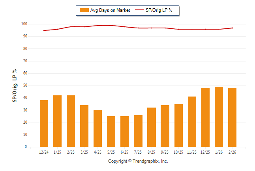This screenshot has height=171, width=255.
Task: Select the 1/26 orange bar
Action: coord(219,117)
